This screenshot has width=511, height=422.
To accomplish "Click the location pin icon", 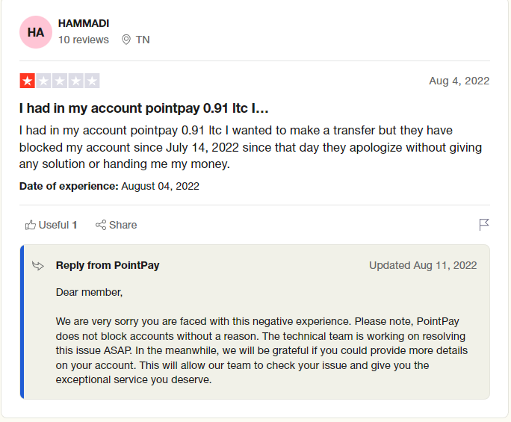I will (126, 40).
